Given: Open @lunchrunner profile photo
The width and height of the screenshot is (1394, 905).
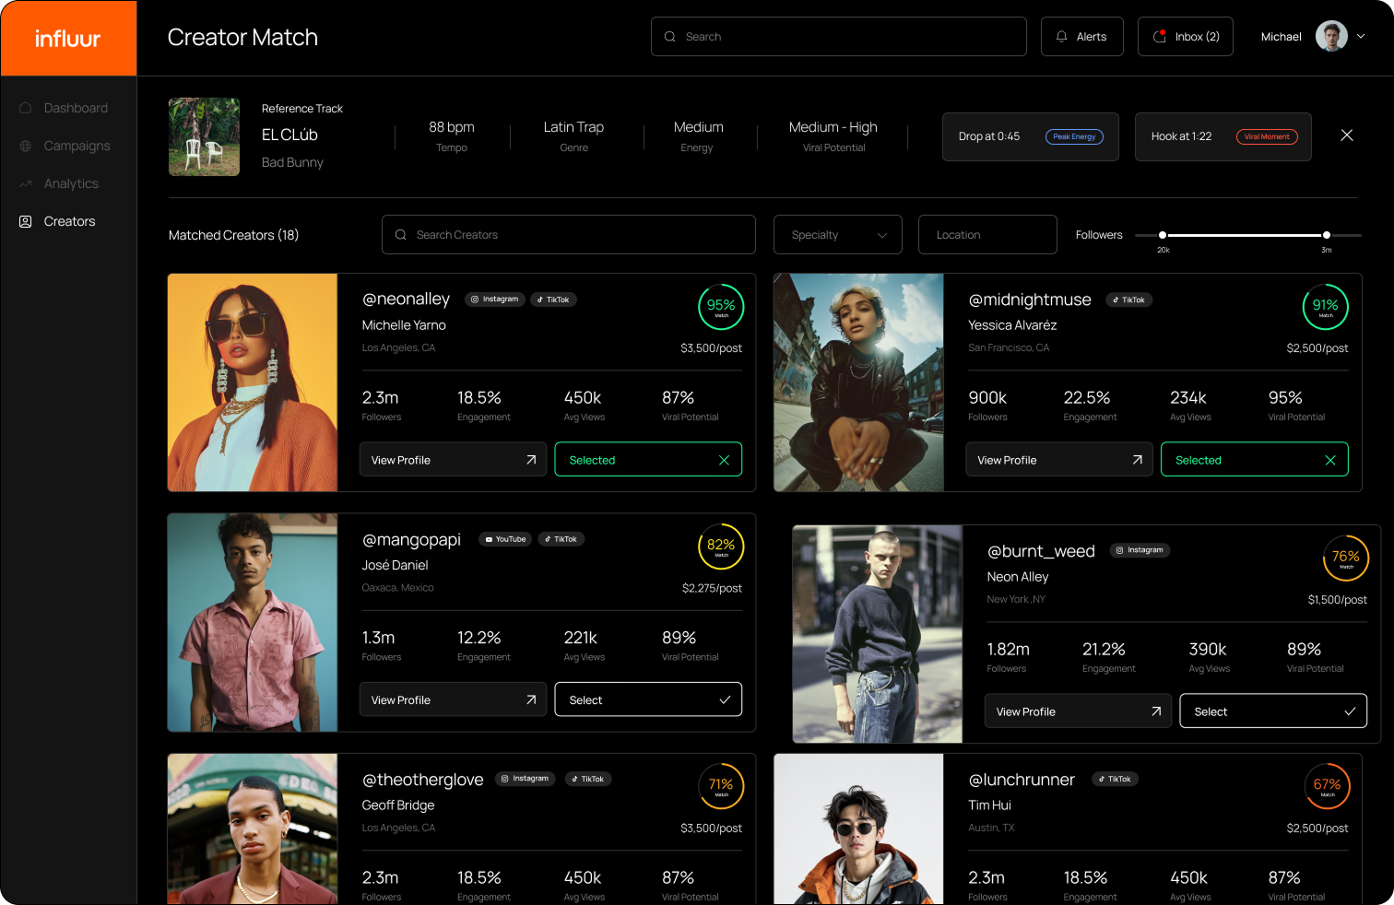Looking at the screenshot, I should (858, 829).
